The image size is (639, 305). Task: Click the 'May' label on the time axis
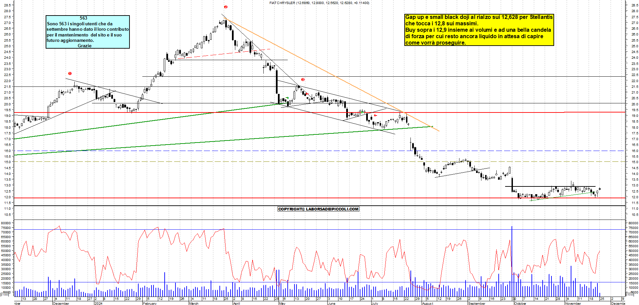tap(282, 303)
